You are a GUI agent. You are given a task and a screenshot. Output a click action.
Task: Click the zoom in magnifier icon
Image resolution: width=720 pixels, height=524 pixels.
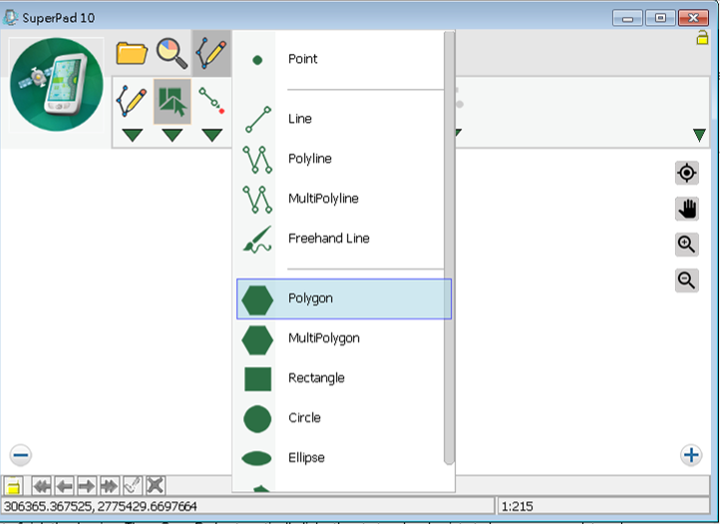coord(686,245)
